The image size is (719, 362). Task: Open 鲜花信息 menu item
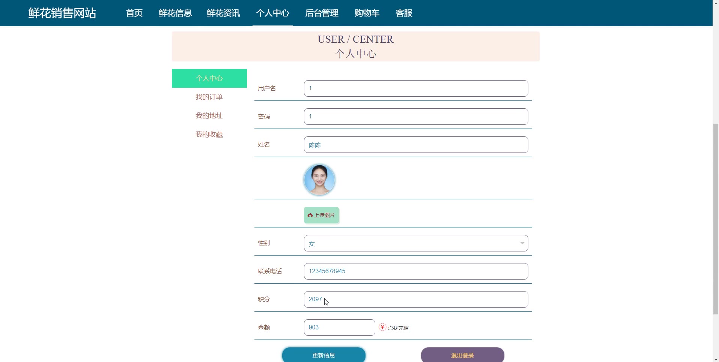tap(175, 13)
